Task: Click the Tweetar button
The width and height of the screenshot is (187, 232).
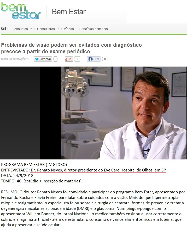Action: pyautogui.click(x=43, y=59)
